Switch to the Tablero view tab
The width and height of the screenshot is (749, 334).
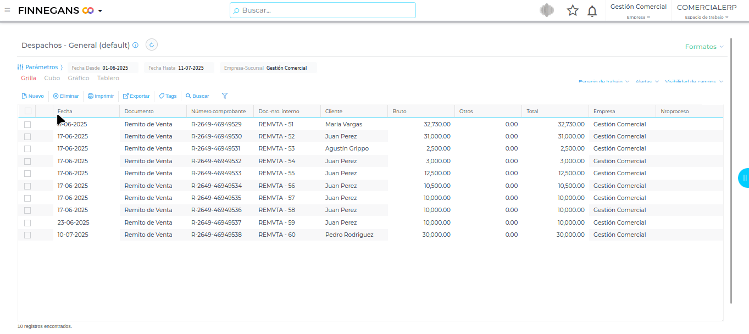[108, 78]
